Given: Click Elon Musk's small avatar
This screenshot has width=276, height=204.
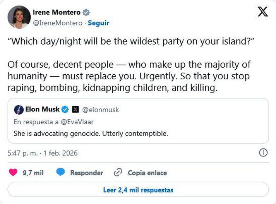Looking at the screenshot, I should click(x=19, y=110).
